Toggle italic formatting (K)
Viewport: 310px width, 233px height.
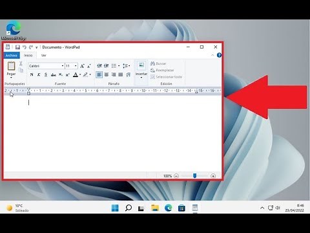[x=39, y=74]
